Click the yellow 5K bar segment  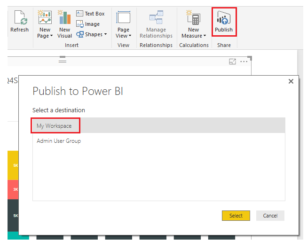click(x=13, y=165)
